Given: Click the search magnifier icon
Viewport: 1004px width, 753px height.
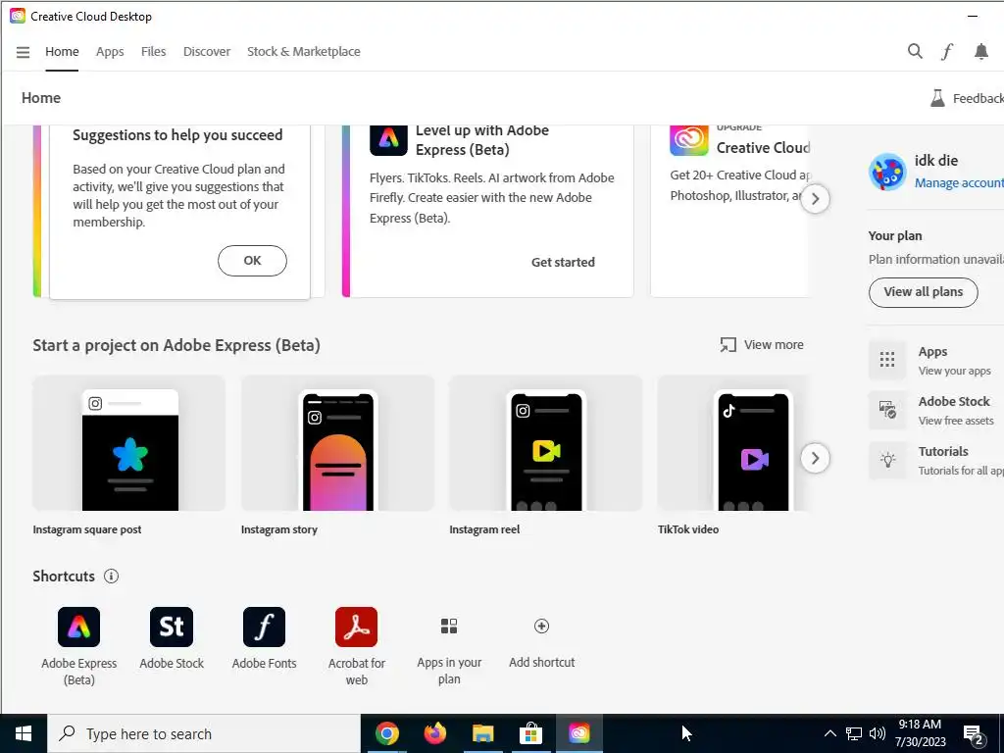Looking at the screenshot, I should click(x=915, y=51).
